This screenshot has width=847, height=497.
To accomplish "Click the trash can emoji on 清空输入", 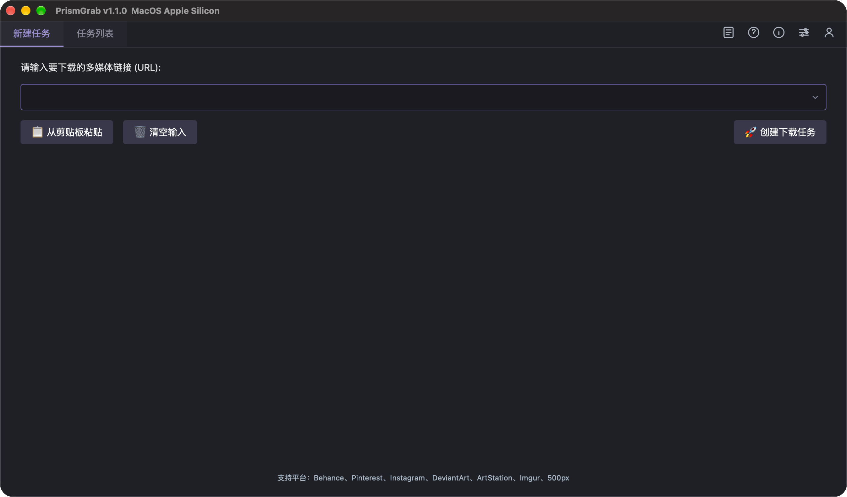I will pyautogui.click(x=140, y=132).
